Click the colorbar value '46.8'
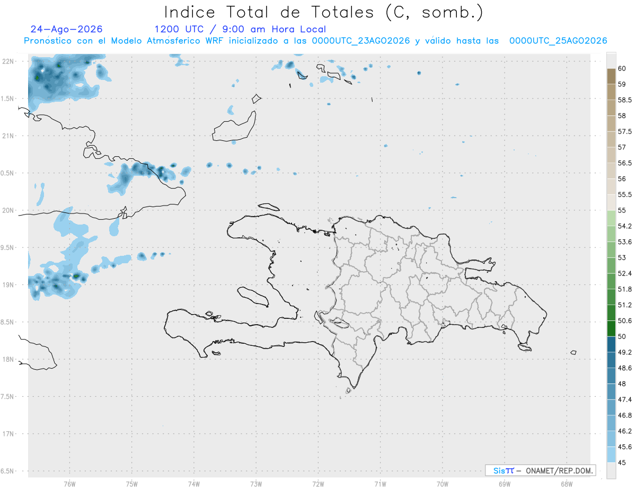 [625, 415]
